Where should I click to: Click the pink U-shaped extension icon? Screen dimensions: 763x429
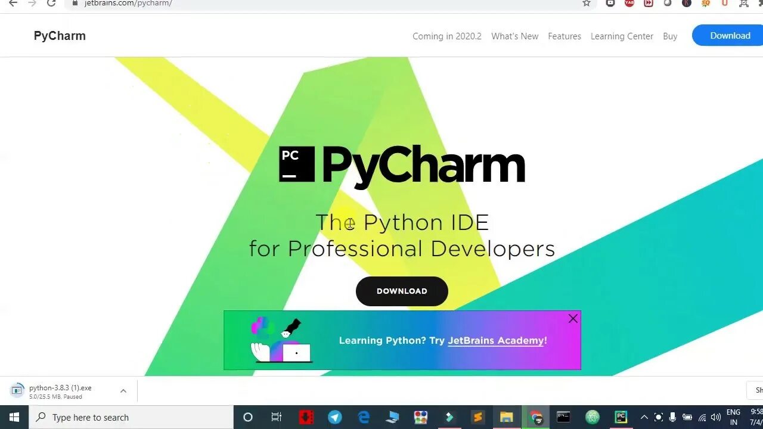pos(725,3)
